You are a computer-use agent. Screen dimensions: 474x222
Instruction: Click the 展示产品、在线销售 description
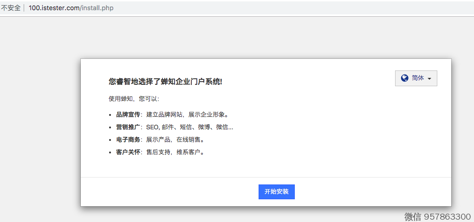pyautogui.click(x=175, y=140)
